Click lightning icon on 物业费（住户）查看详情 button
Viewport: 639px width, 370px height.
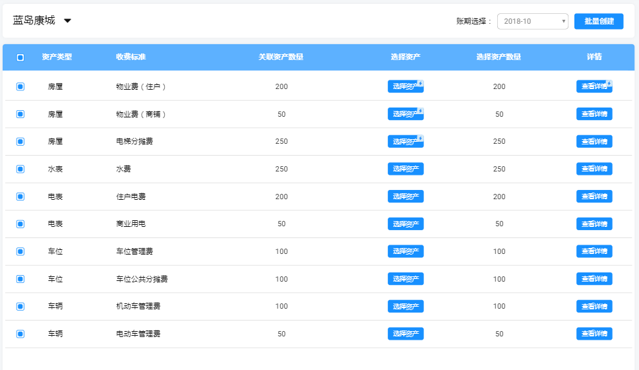(609, 83)
